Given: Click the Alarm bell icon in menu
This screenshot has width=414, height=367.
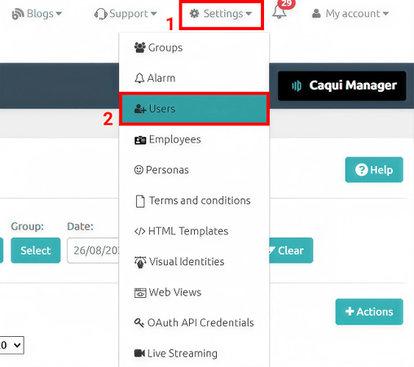Looking at the screenshot, I should (x=139, y=78).
